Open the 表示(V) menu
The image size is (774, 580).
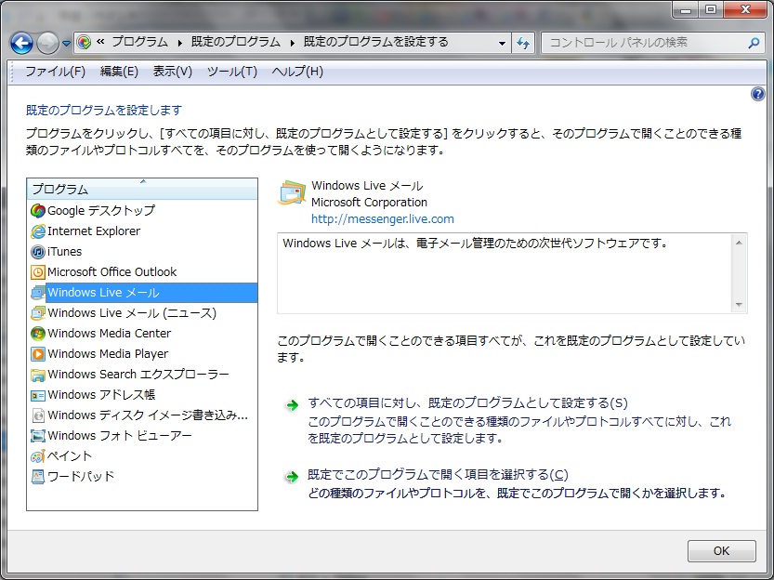(172, 72)
